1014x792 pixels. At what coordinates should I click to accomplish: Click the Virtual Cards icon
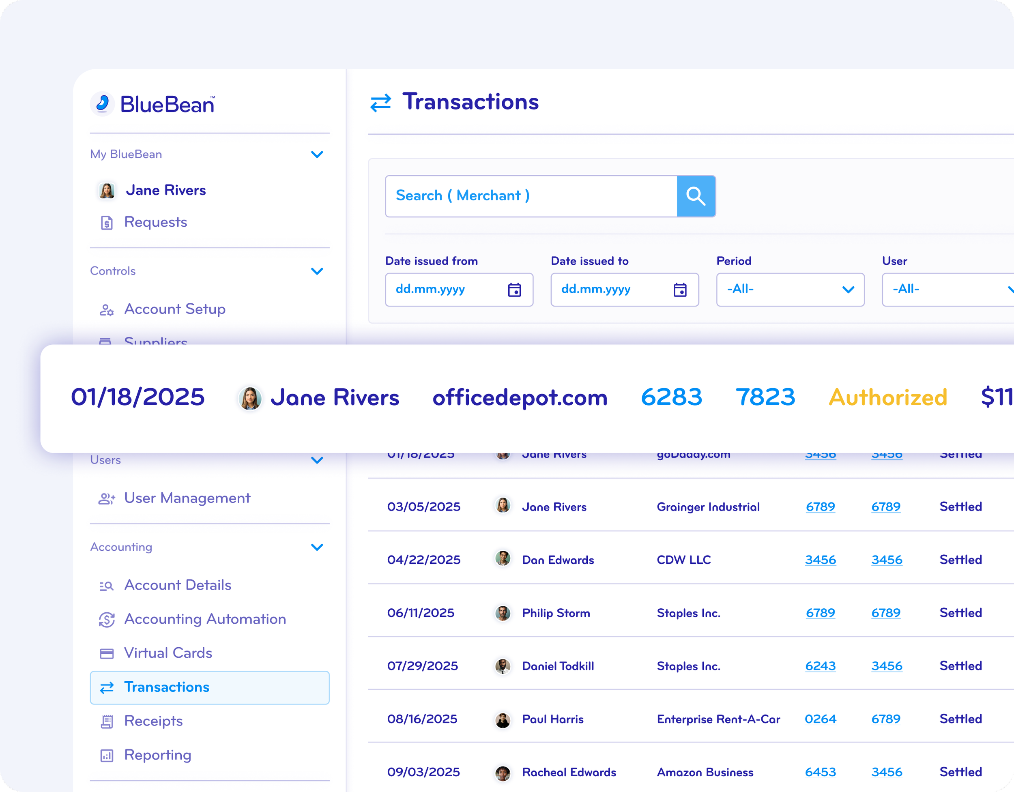(107, 653)
